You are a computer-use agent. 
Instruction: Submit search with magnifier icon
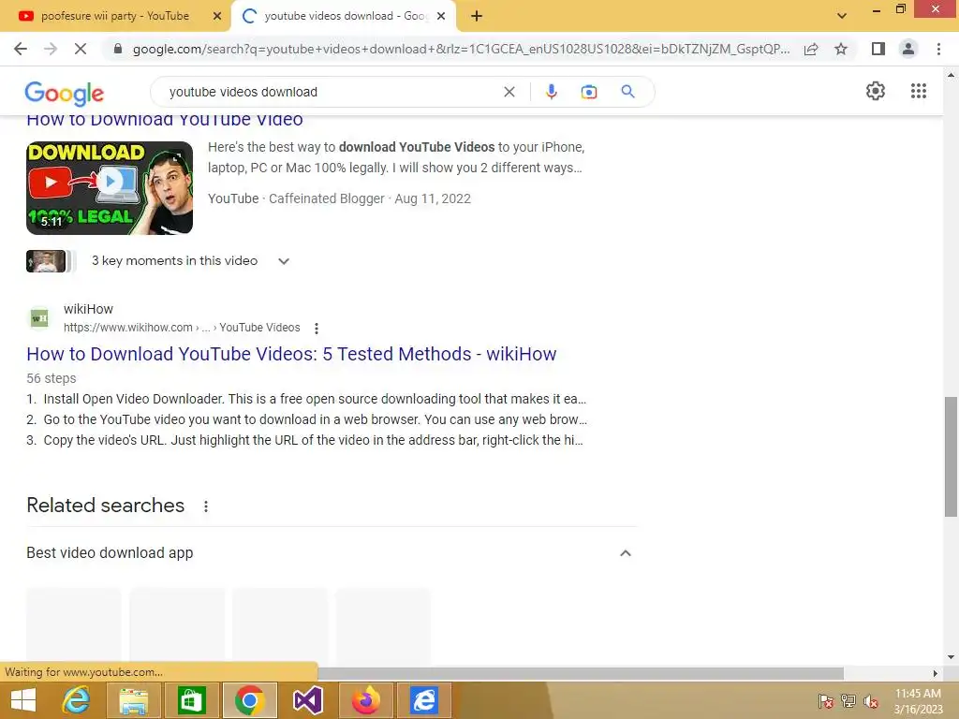[x=627, y=92]
